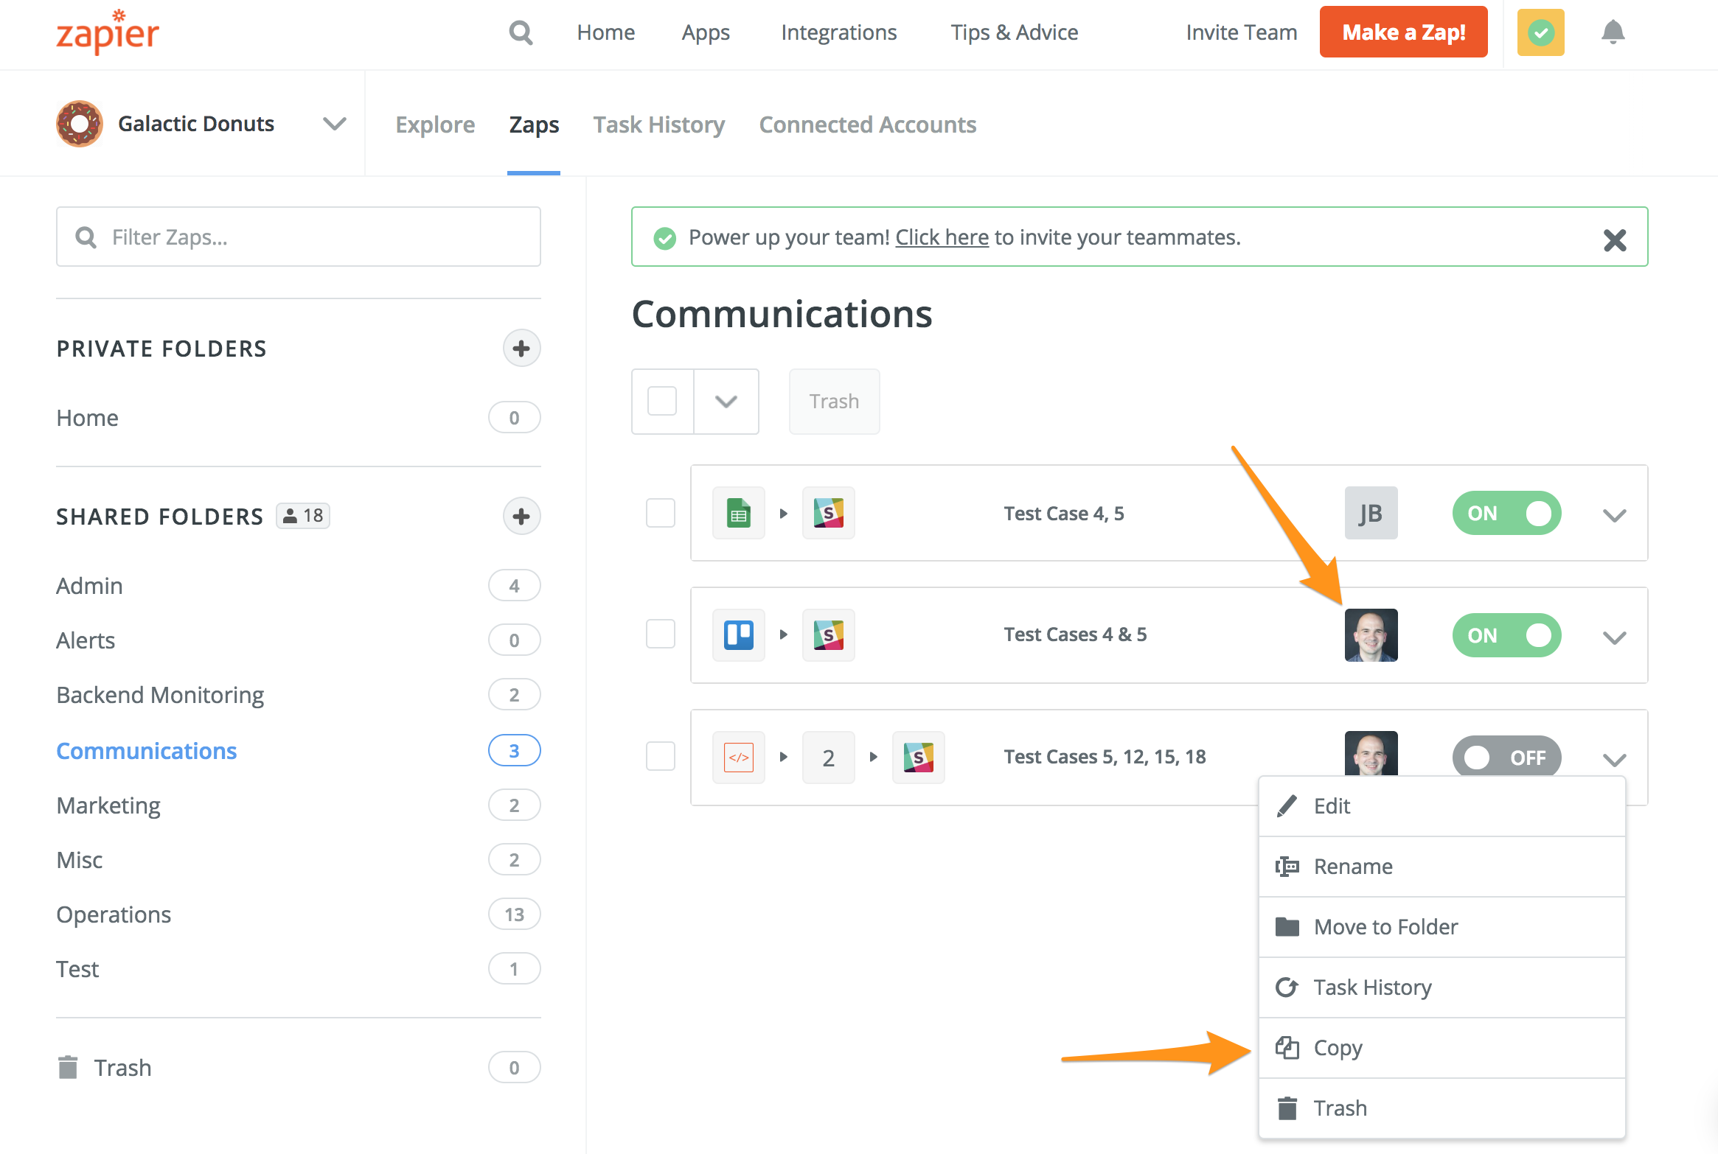The height and width of the screenshot is (1154, 1718).
Task: Switch to the Task History tab
Action: (x=658, y=124)
